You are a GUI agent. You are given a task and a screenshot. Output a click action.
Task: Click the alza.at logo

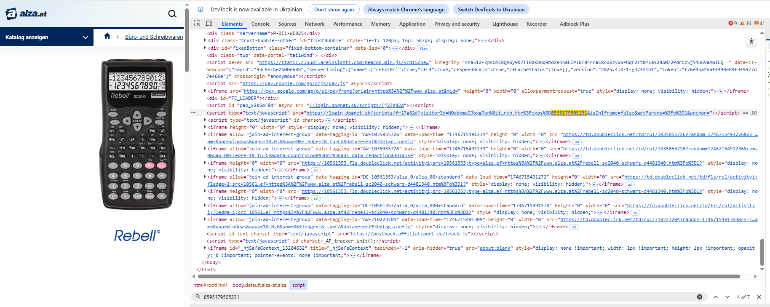[x=26, y=14]
